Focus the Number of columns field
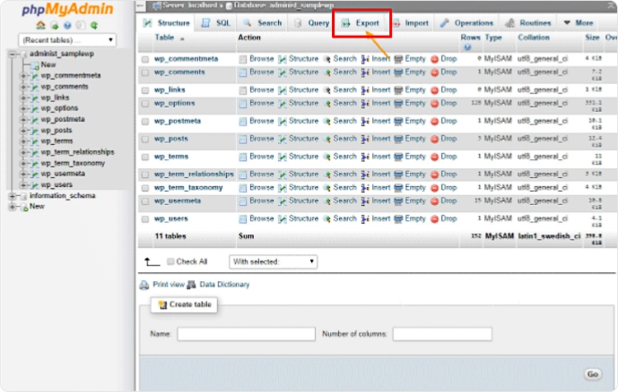 [x=442, y=334]
